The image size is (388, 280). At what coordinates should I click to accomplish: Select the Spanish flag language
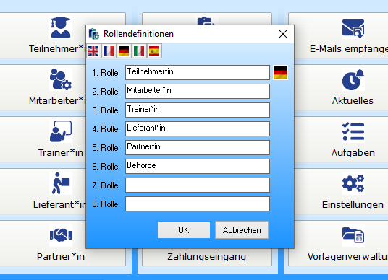tap(154, 51)
